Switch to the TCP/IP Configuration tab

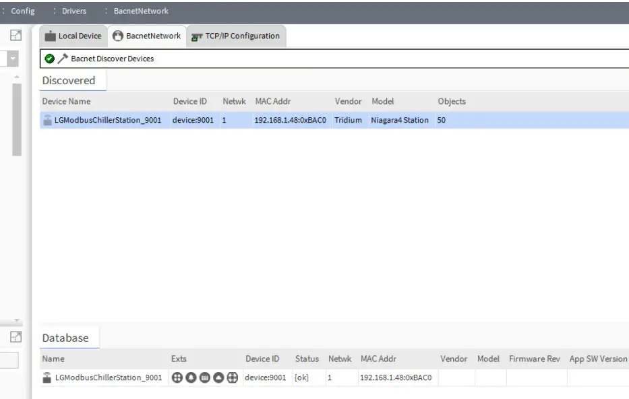(236, 36)
